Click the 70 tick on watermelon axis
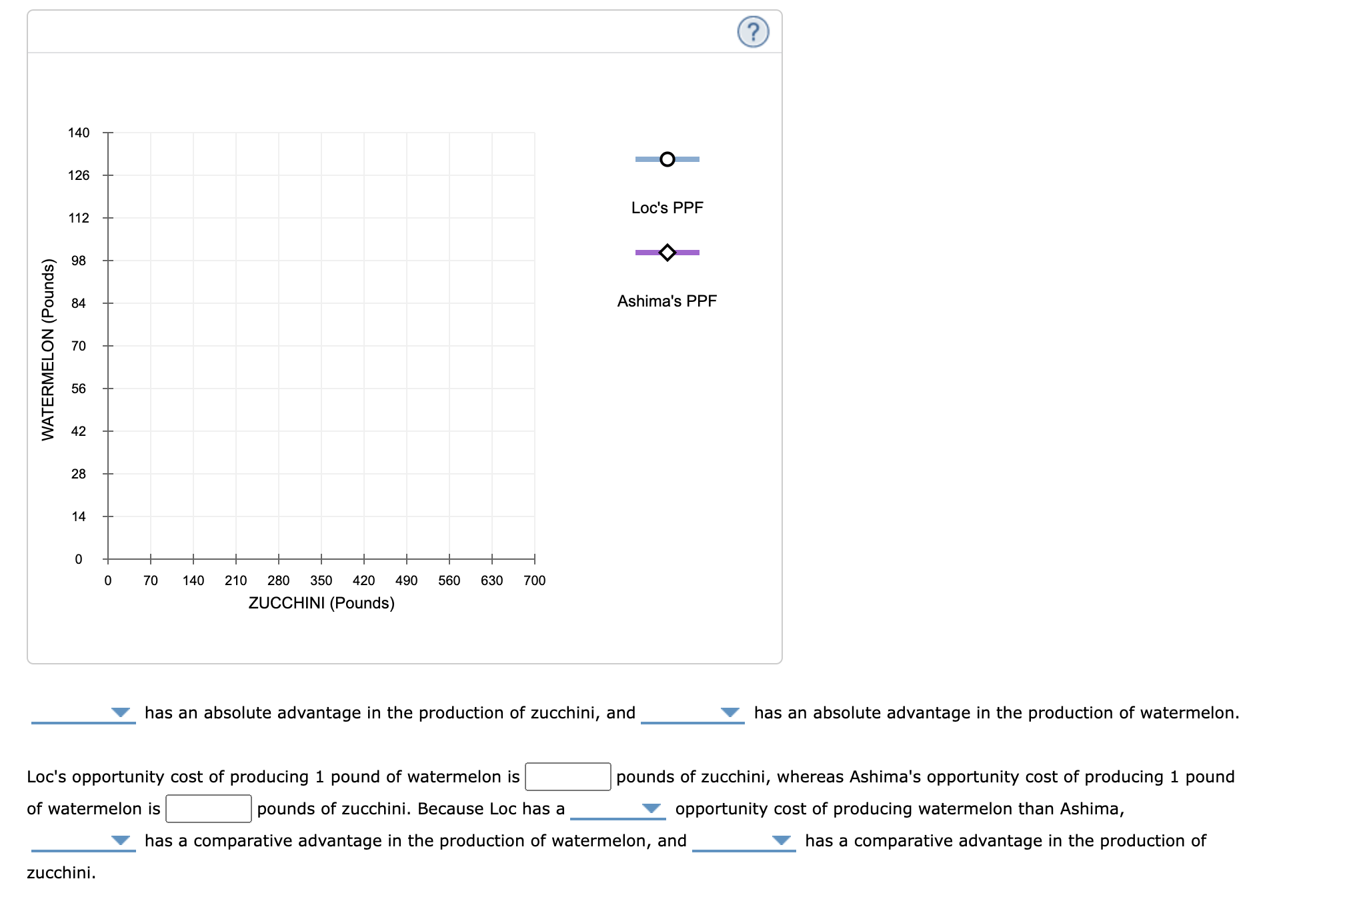Viewport: 1367px width, 905px height. click(79, 346)
